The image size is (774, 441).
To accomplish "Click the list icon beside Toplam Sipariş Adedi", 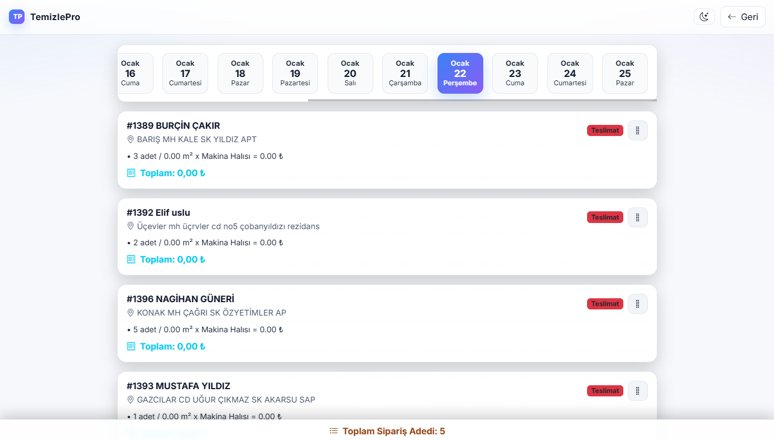I will pos(334,431).
